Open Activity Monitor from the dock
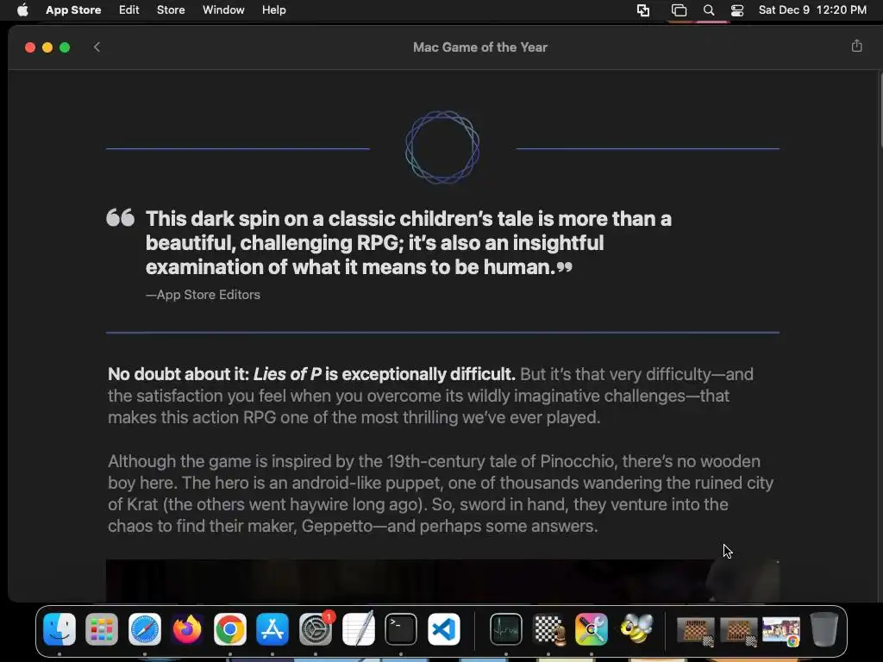 coord(505,628)
